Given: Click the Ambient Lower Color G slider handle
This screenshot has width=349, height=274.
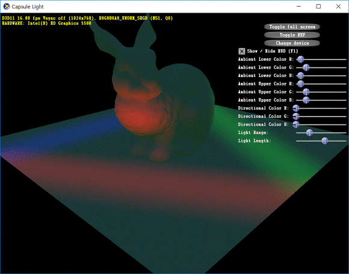Looking at the screenshot, I should click(306, 67).
